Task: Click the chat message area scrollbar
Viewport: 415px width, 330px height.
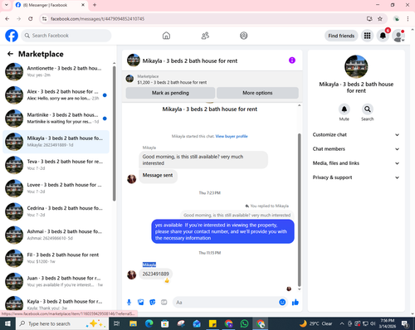Action: pos(299,210)
